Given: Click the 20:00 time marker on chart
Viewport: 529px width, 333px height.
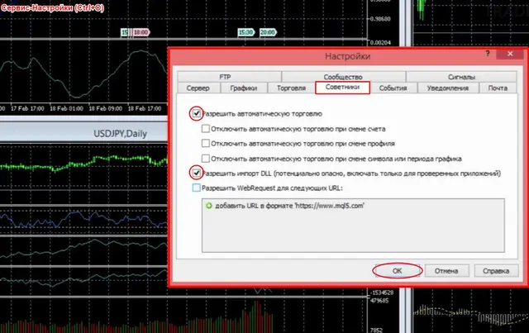Looking at the screenshot, I should click(x=268, y=32).
